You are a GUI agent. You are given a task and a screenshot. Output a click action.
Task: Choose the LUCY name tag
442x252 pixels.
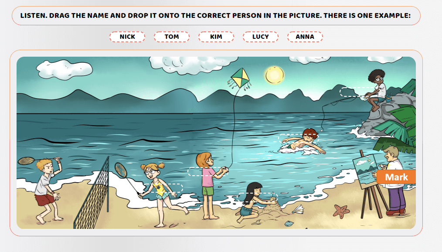(261, 37)
